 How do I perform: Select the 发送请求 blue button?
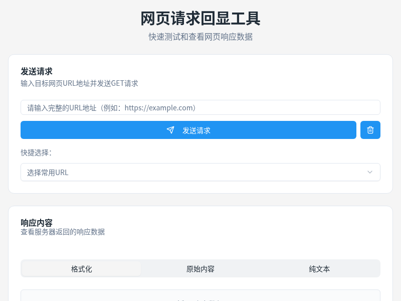(x=188, y=129)
